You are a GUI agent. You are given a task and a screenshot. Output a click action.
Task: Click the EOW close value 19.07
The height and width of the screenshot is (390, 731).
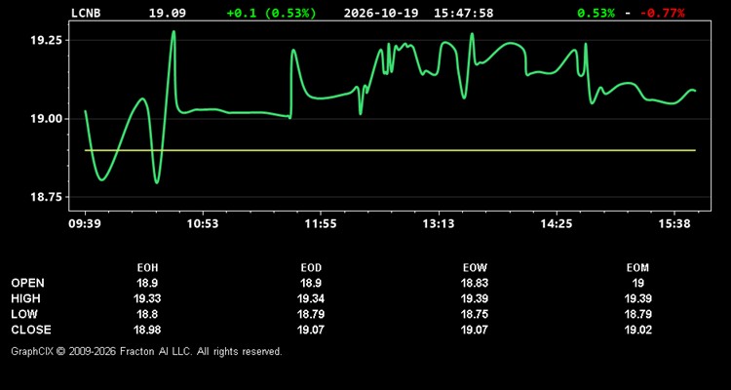(x=475, y=330)
